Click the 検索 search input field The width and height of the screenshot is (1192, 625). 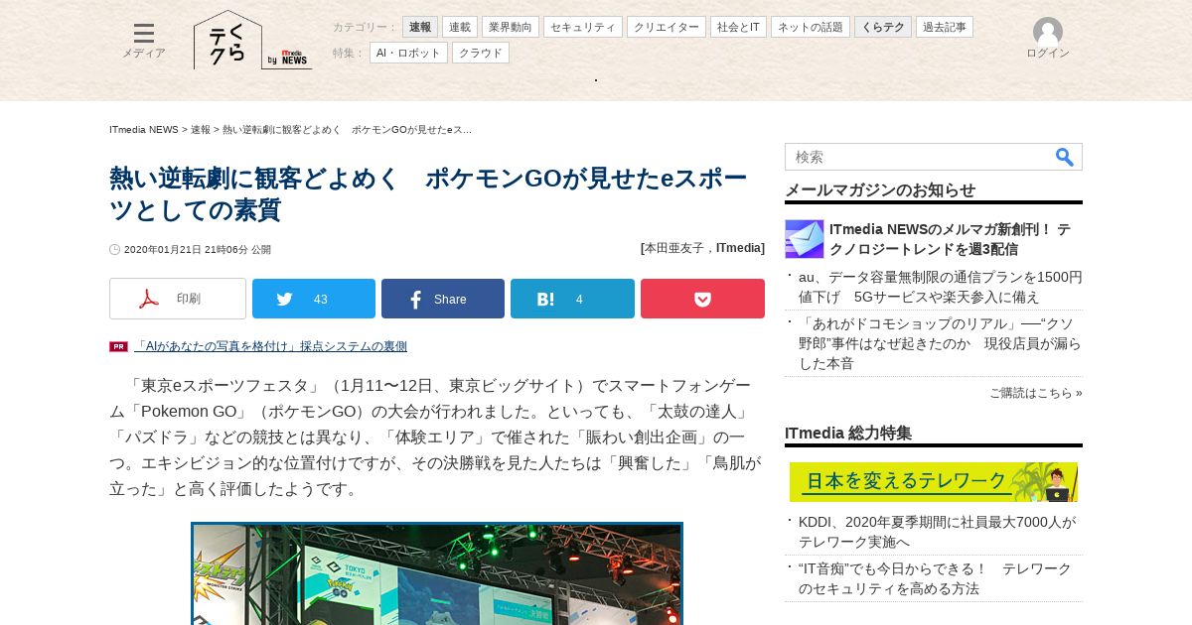[919, 157]
